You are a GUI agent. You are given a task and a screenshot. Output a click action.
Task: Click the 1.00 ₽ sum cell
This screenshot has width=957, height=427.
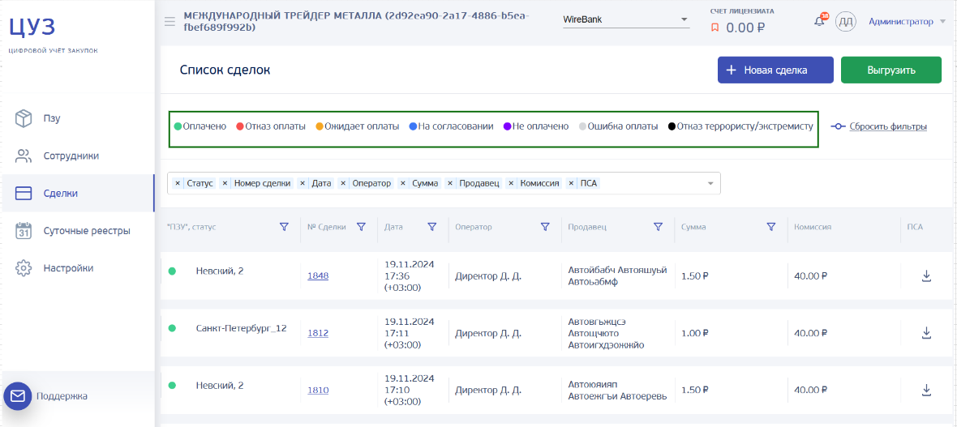tap(694, 333)
